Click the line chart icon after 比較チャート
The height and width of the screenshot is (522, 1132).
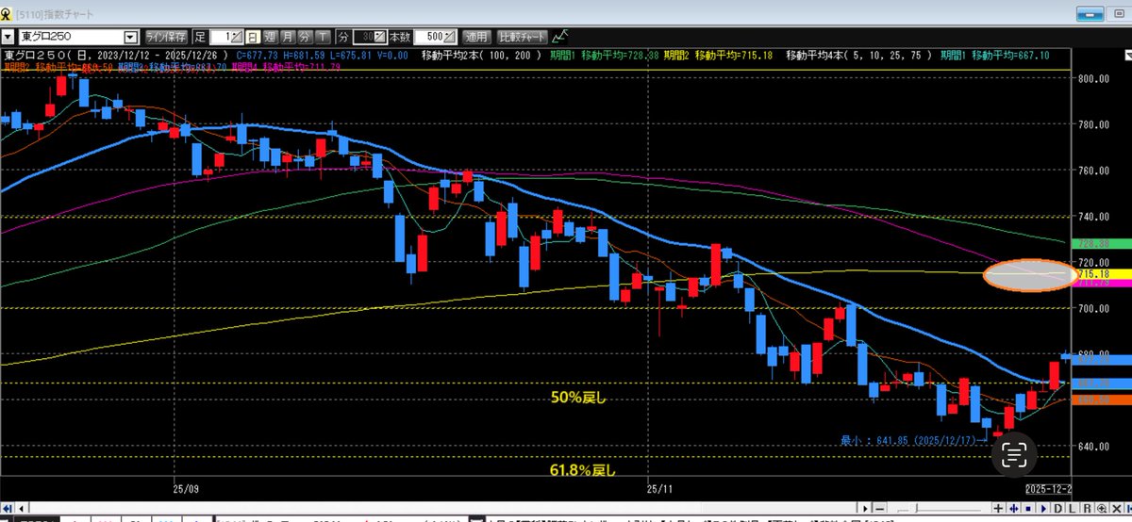561,36
